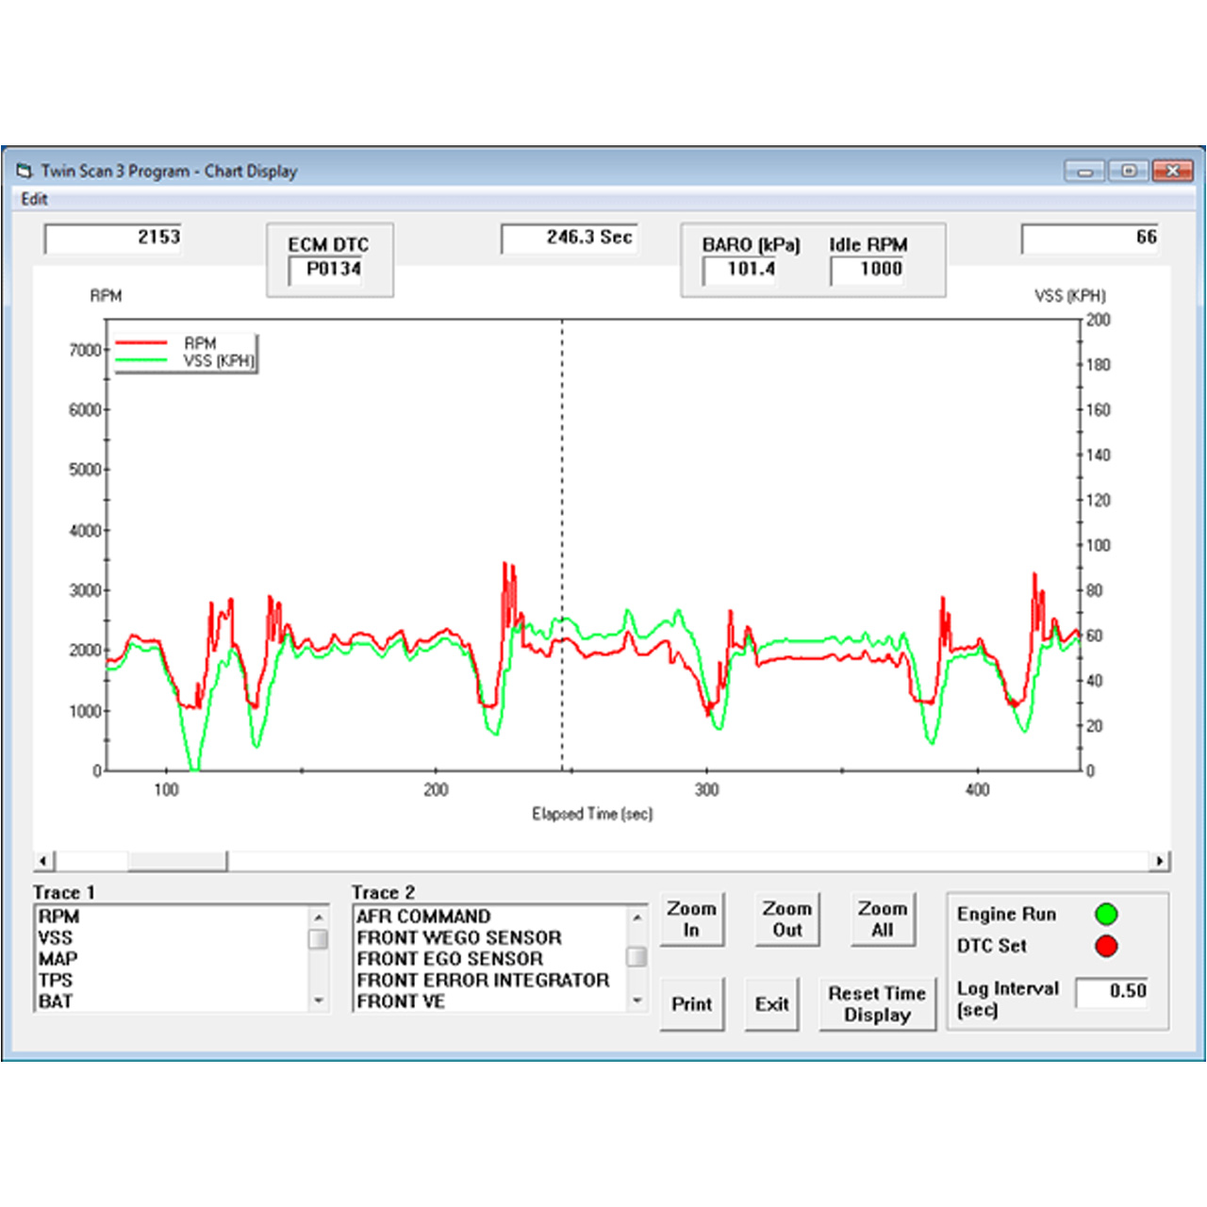
Task: Click the ECM DTC code field
Action: [x=333, y=270]
